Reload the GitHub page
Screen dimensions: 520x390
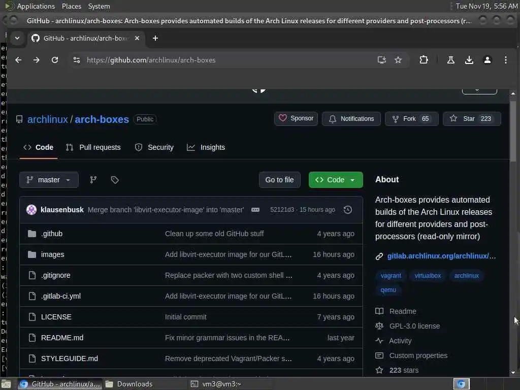pyautogui.click(x=55, y=60)
